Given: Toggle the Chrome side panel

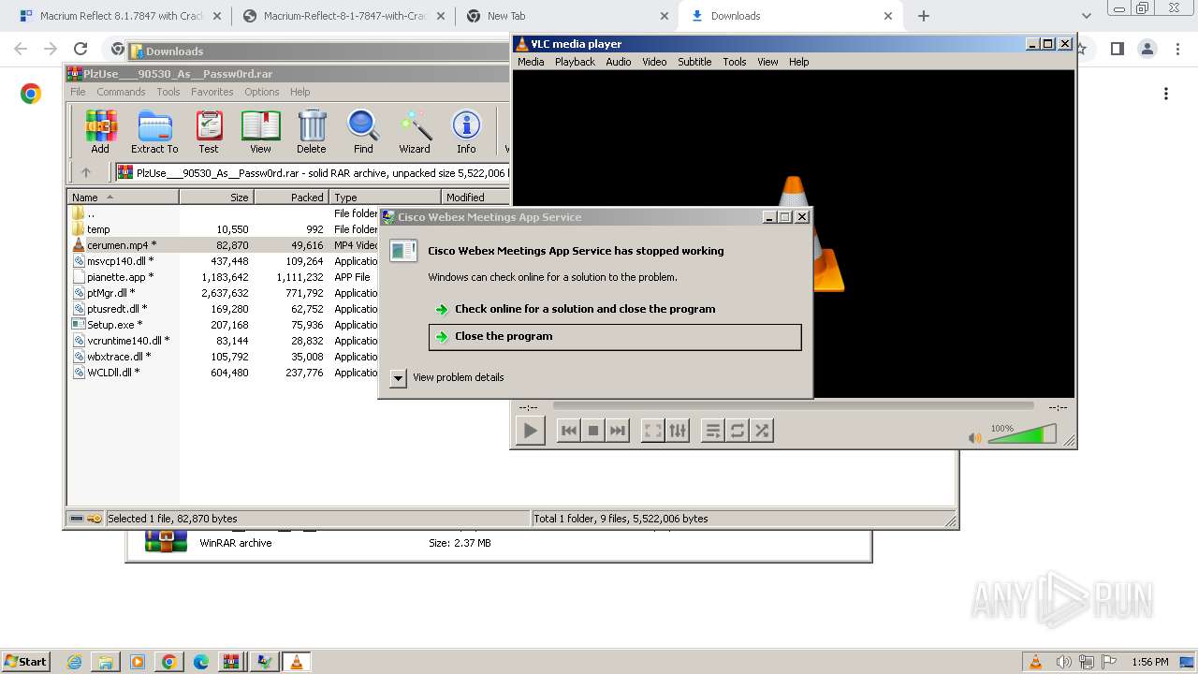Looking at the screenshot, I should [x=1117, y=49].
